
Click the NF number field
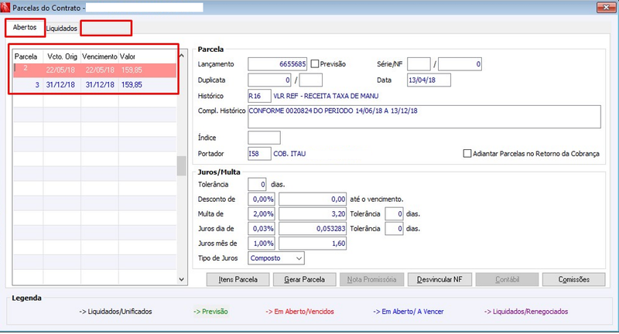tap(460, 64)
